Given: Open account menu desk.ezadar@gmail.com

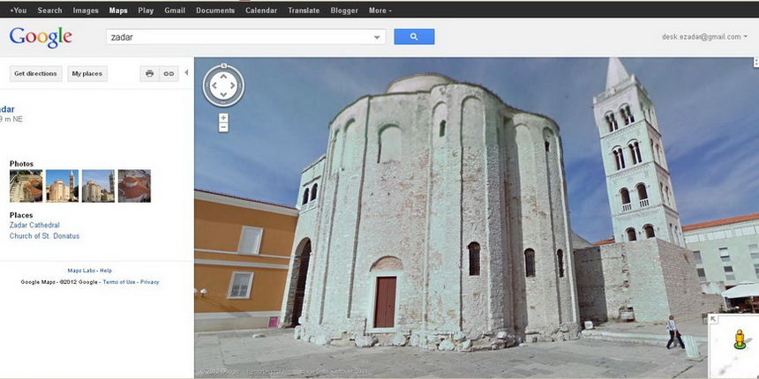Looking at the screenshot, I should pos(704,37).
